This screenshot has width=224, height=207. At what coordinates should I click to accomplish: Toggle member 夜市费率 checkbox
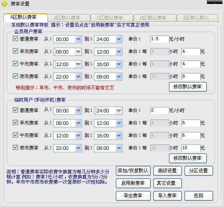point(15,76)
